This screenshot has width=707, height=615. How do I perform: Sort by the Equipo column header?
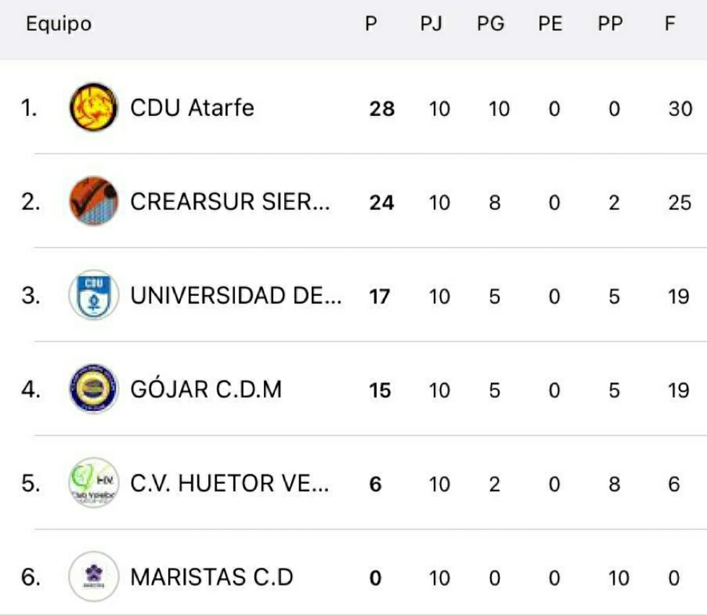(59, 24)
